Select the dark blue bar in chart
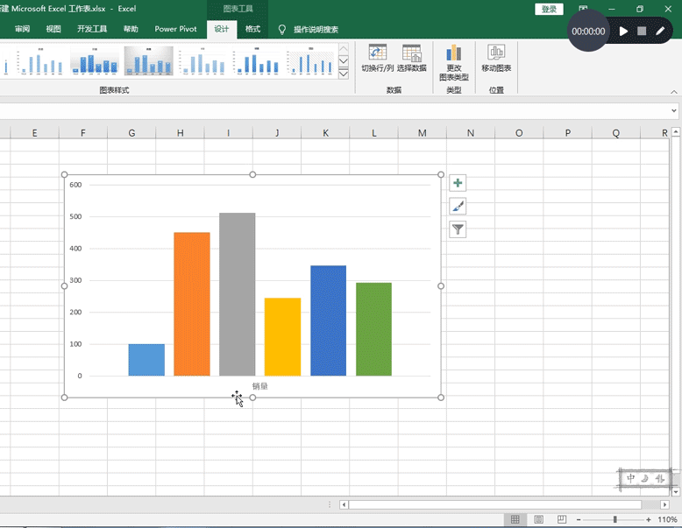Viewport: 682px width, 528px height. click(x=329, y=320)
